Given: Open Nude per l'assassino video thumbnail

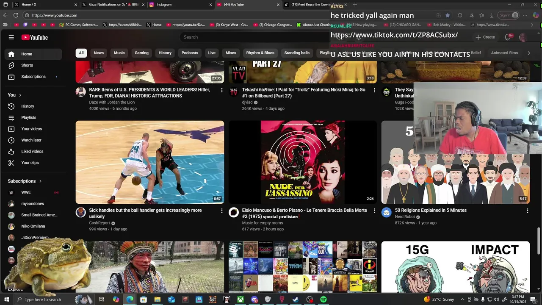Looking at the screenshot, I should pyautogui.click(x=303, y=162).
